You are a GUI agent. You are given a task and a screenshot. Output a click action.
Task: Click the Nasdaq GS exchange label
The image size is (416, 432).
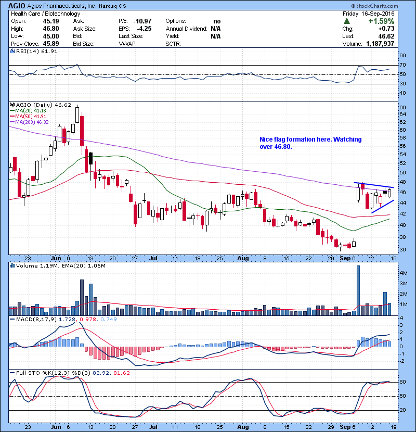coord(113,6)
